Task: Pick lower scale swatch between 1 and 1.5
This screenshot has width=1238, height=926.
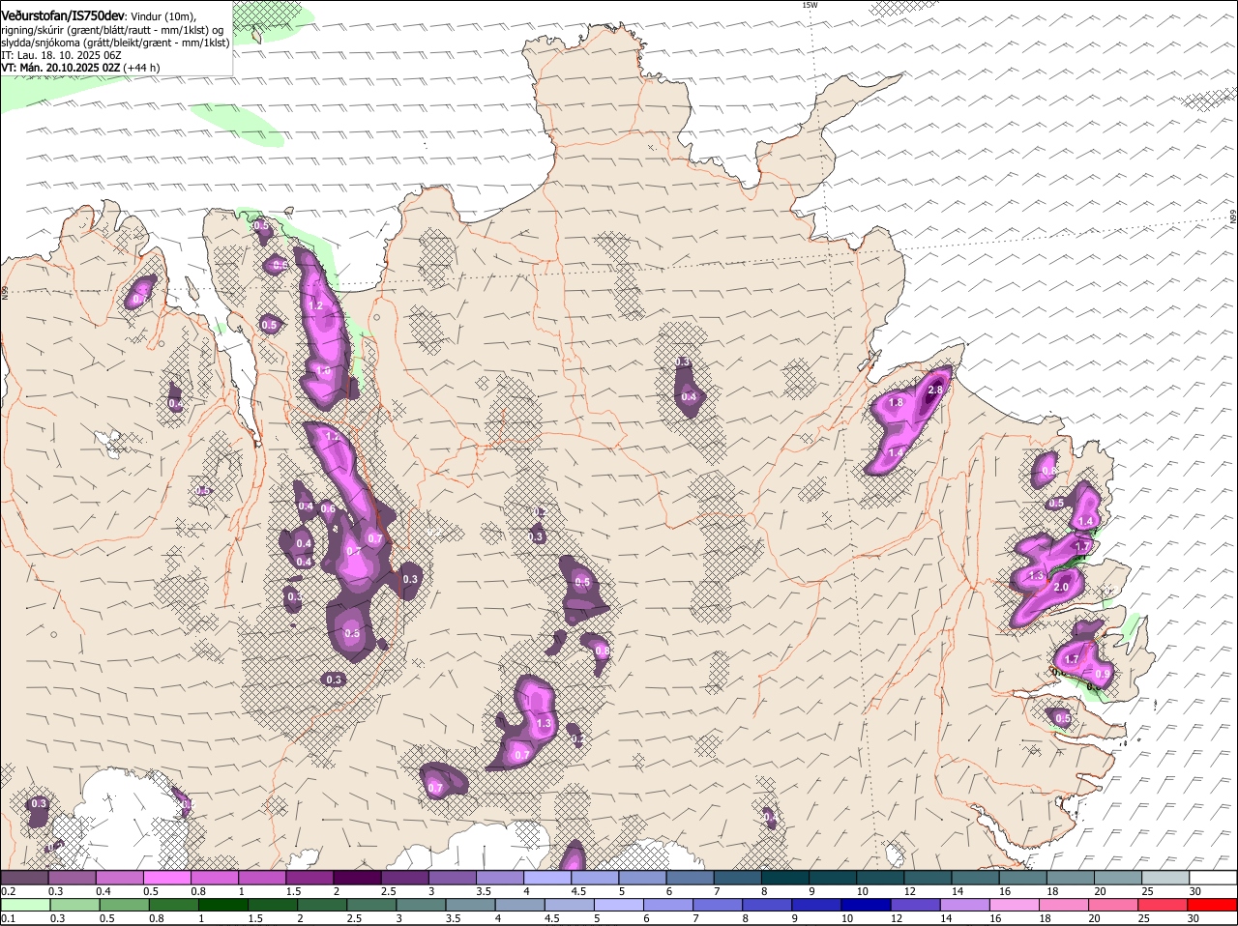Action: coord(222,905)
